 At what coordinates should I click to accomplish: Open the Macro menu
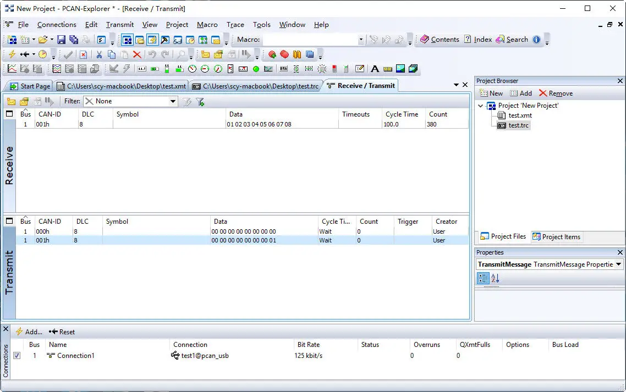click(x=207, y=25)
